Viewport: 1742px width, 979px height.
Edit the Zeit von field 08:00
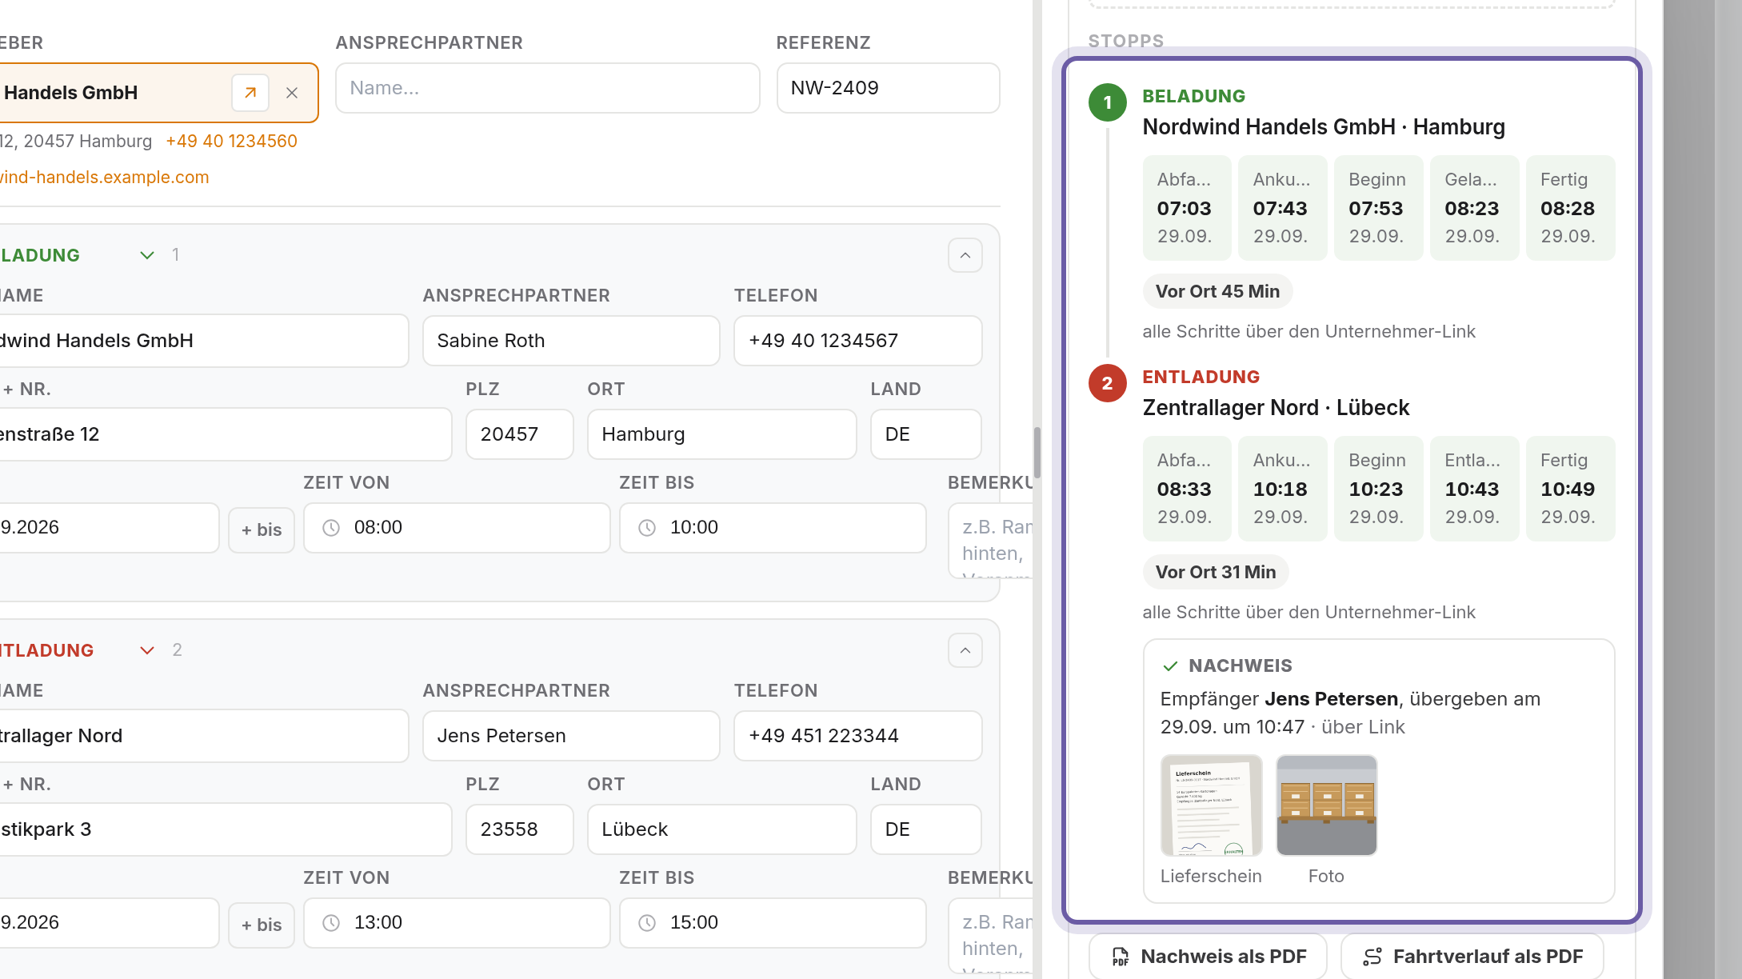click(x=457, y=528)
